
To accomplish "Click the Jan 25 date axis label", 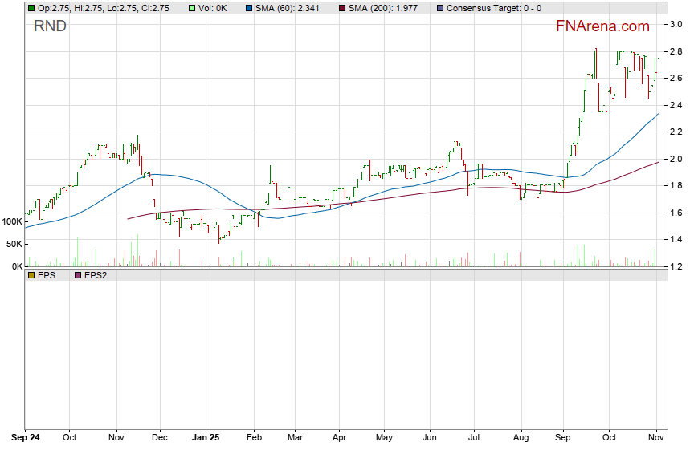I will (206, 439).
